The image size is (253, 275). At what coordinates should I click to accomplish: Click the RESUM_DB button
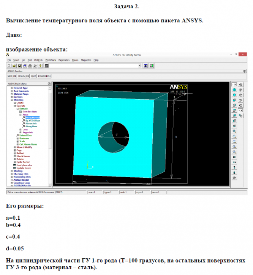point(24,76)
